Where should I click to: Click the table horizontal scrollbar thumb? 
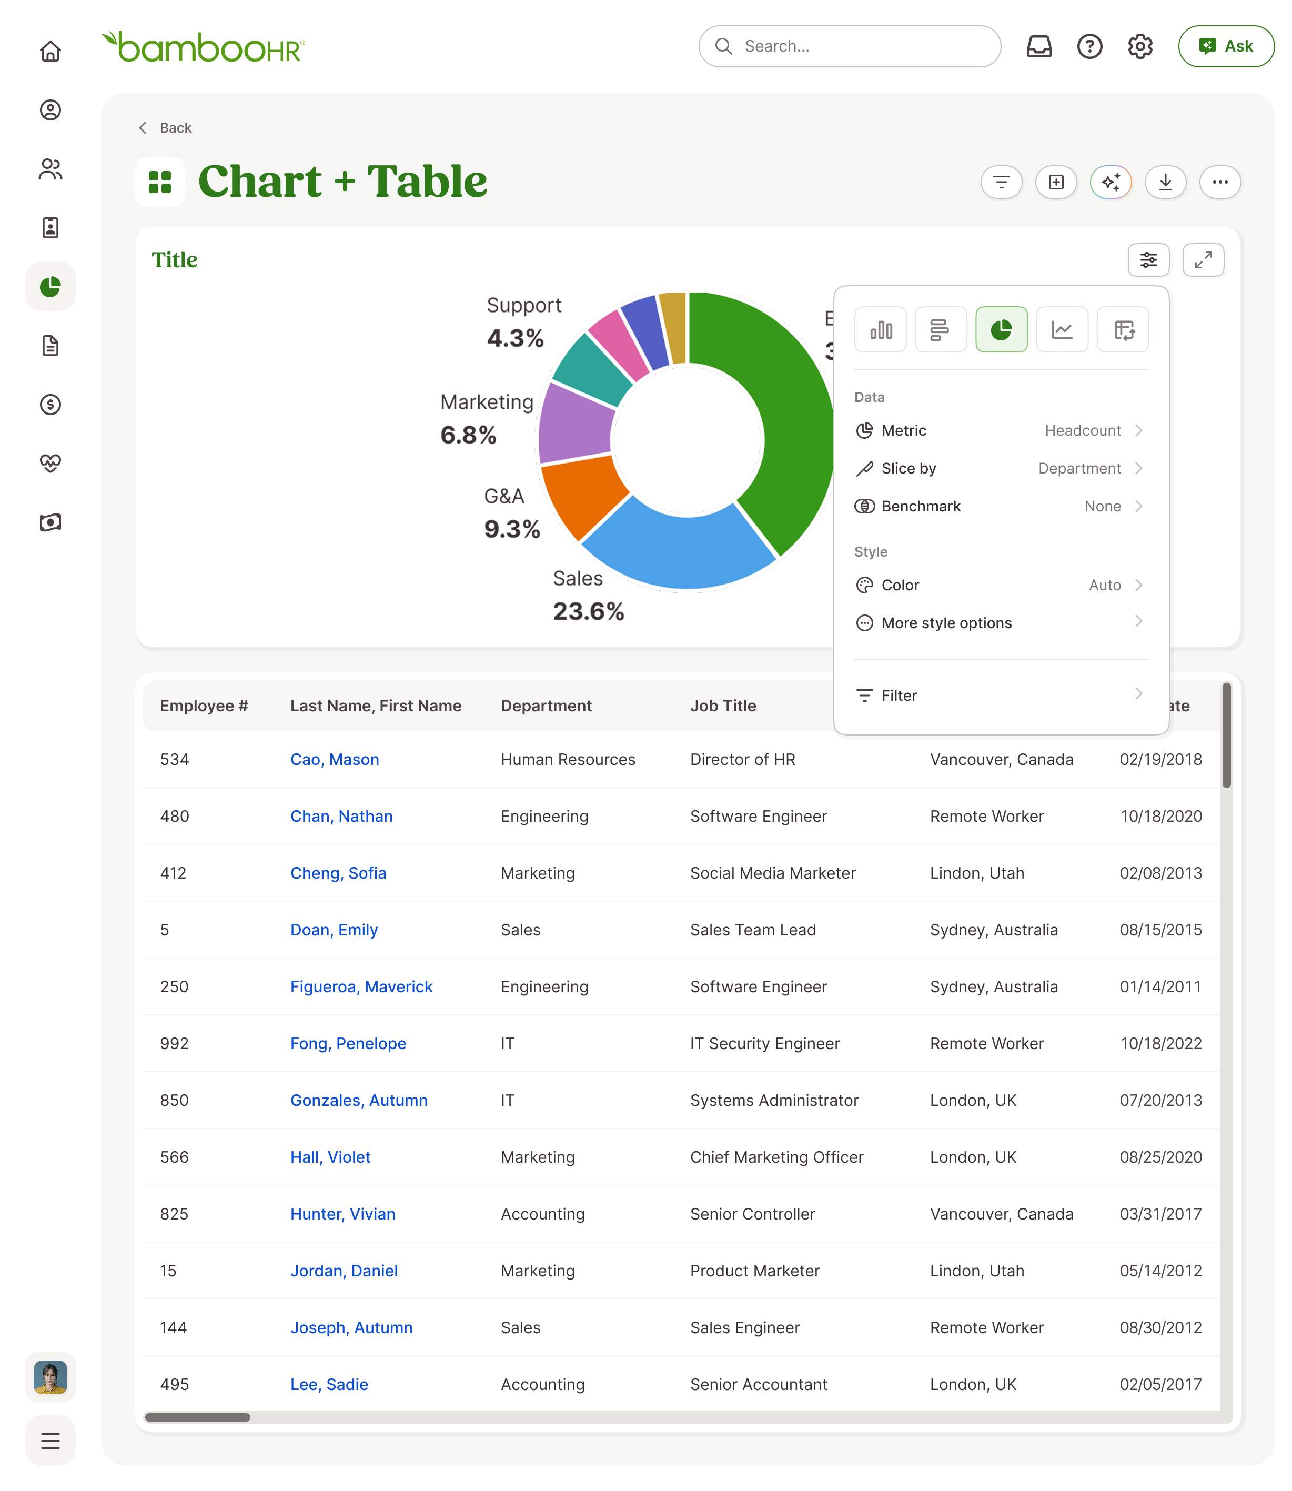tap(198, 1417)
